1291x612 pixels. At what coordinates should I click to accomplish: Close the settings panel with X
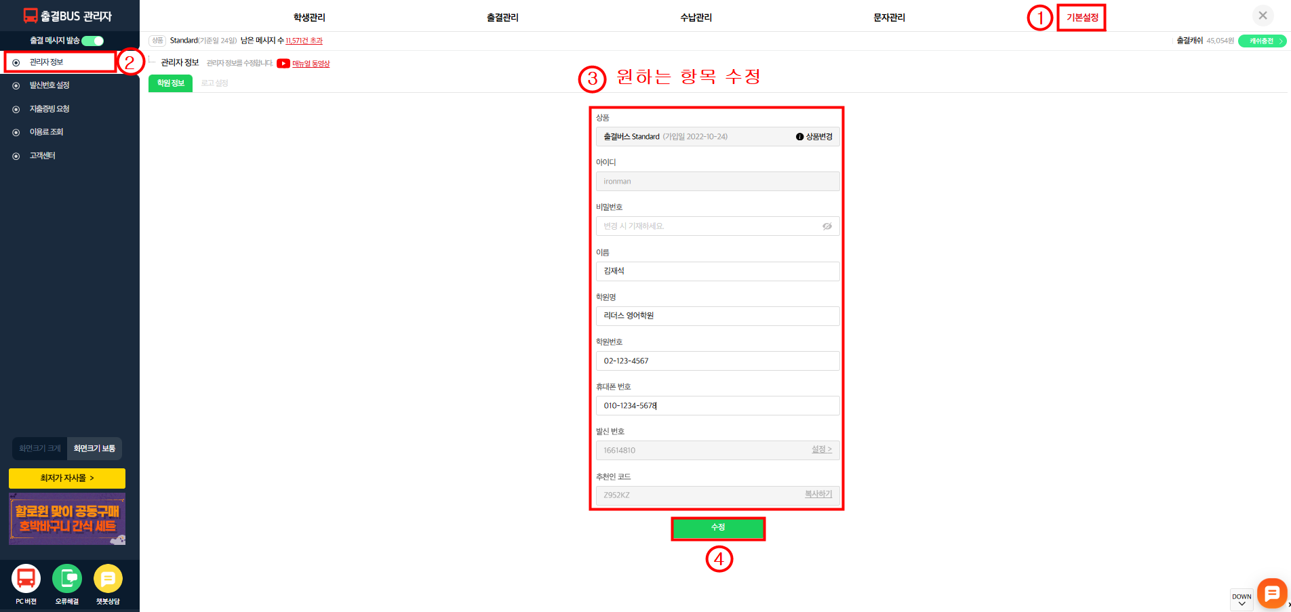click(x=1263, y=16)
